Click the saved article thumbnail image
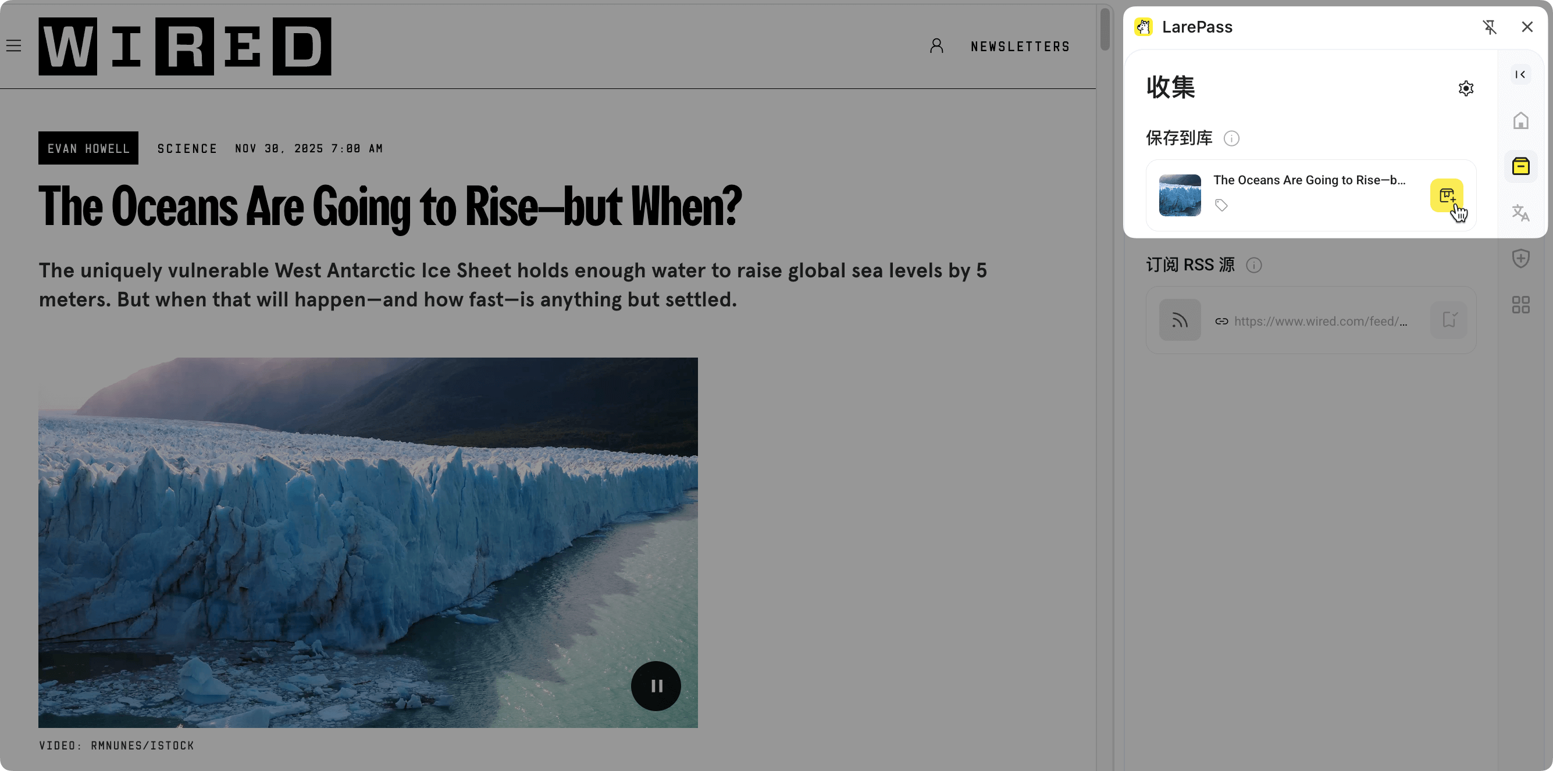This screenshot has height=771, width=1553. 1179,195
